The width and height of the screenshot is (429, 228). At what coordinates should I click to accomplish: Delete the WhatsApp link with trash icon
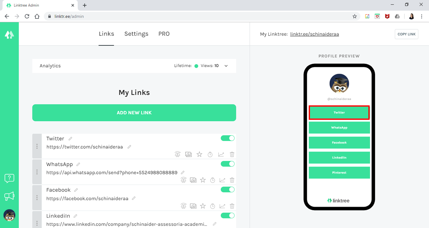tap(232, 180)
